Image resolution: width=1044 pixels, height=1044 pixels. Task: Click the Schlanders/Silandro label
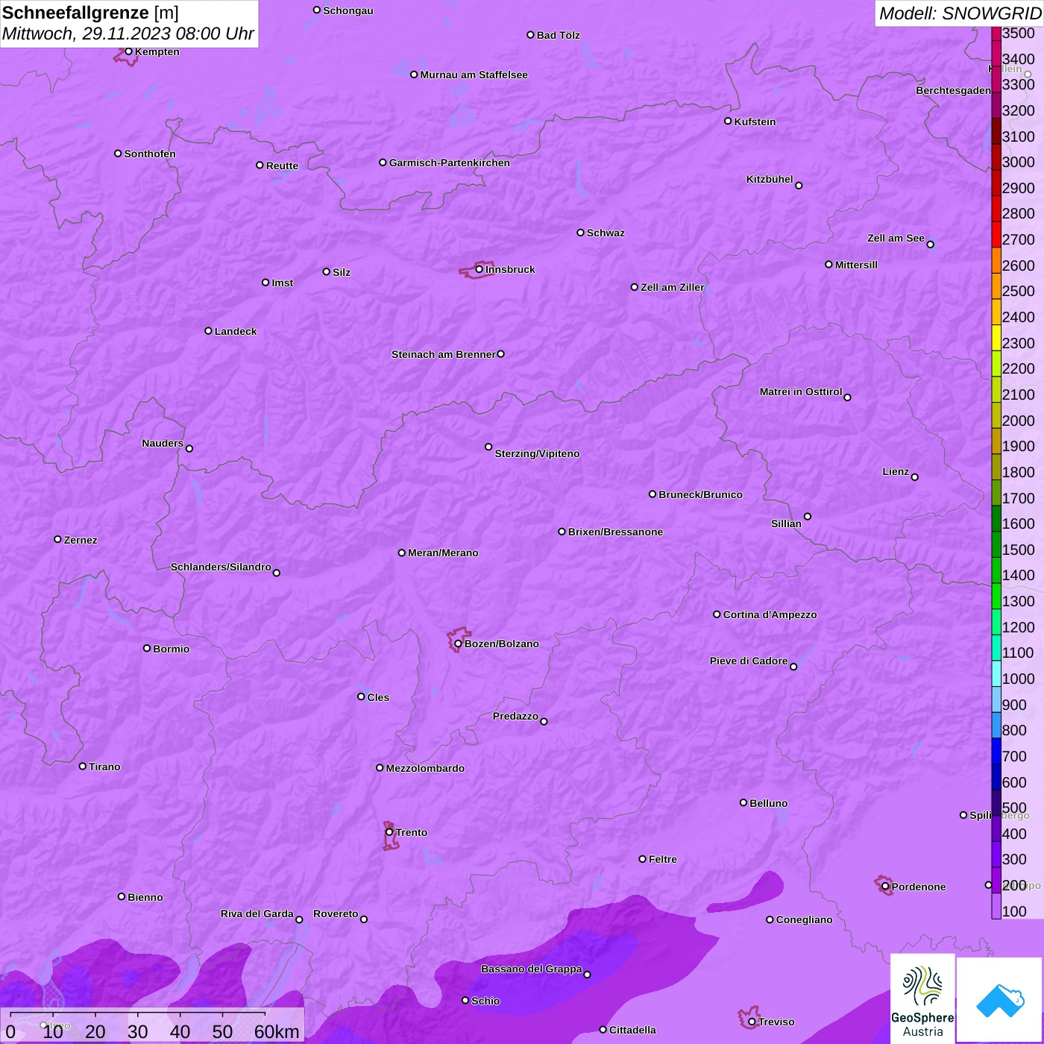click(x=221, y=567)
